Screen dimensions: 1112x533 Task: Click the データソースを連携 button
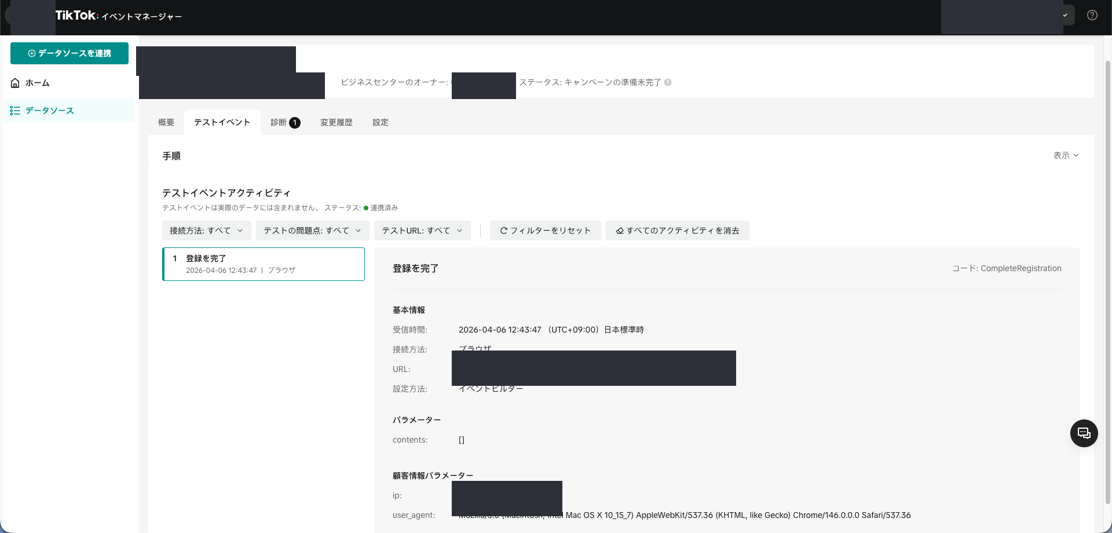69,53
